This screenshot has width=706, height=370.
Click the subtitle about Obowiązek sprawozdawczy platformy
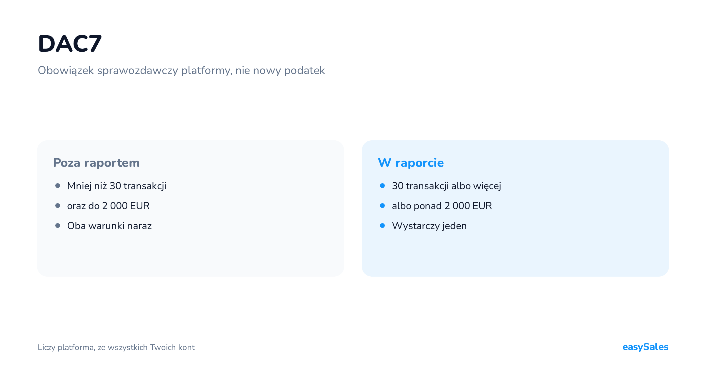181,70
